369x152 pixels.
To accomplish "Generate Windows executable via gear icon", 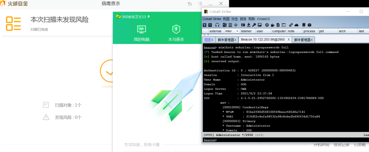I will click(267, 25).
